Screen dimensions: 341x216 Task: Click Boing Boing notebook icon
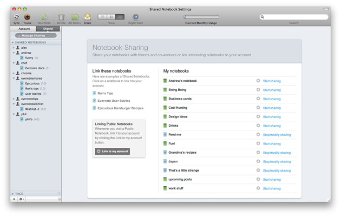(165, 90)
